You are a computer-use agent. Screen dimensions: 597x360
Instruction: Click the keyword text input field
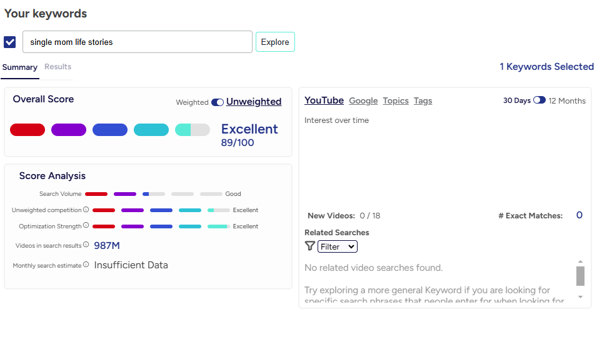click(x=138, y=42)
